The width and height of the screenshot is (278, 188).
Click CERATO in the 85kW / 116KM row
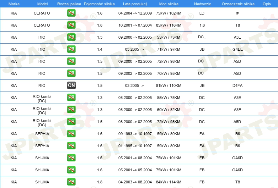42,25
